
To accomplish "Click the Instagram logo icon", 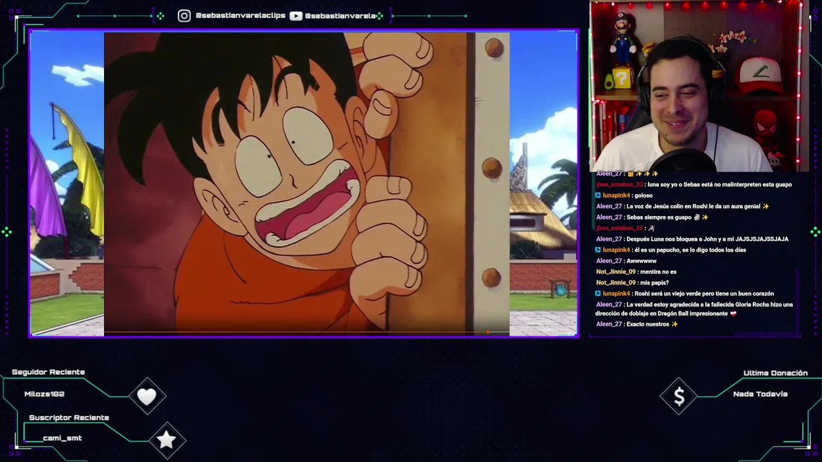I will click(x=184, y=16).
